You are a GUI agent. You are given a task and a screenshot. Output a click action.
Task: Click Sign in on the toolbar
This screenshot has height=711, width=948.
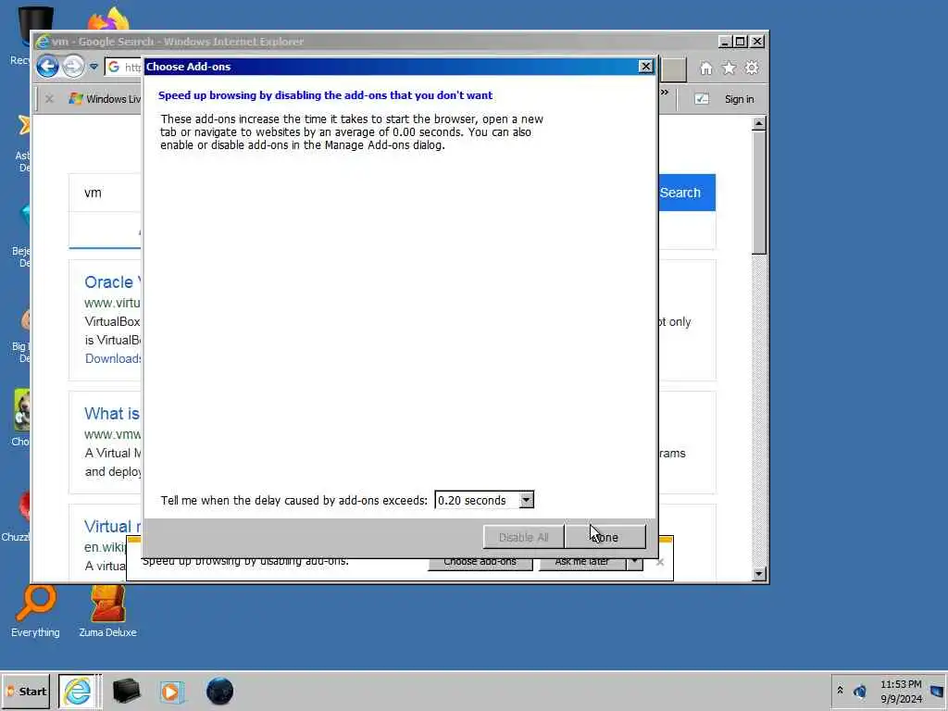pos(739,99)
